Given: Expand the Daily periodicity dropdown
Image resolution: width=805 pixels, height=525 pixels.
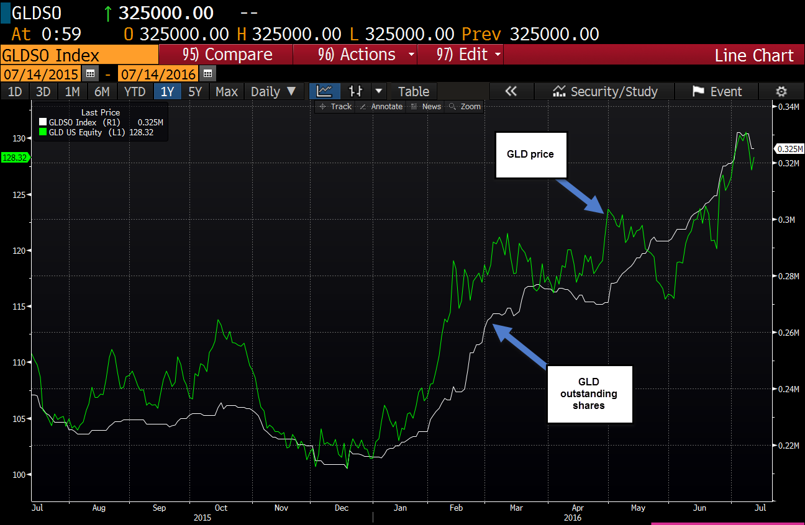Looking at the screenshot, I should pos(273,91).
